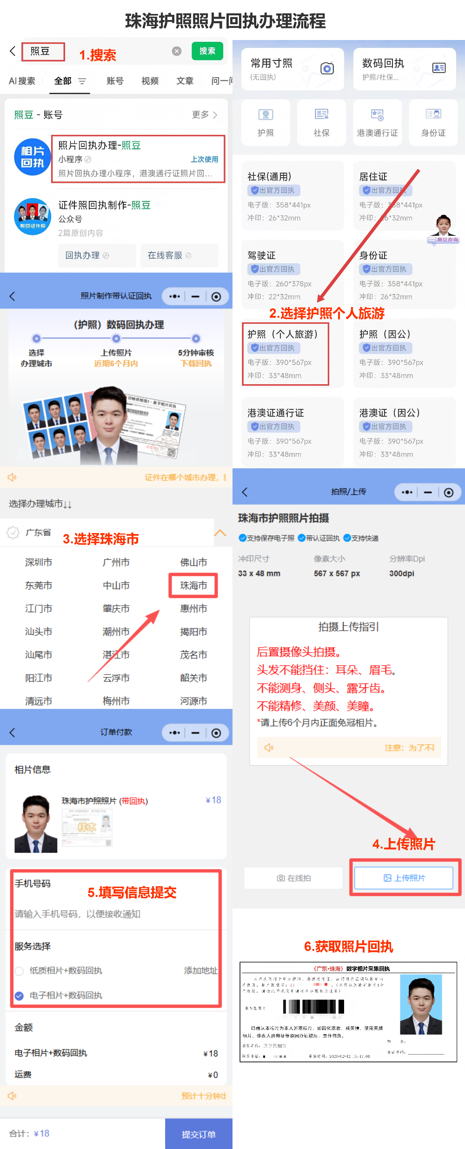Select the 电子相片+数码回执 radio option

click(x=19, y=995)
